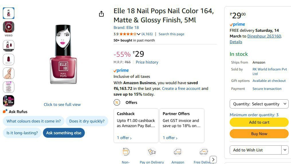Expand the Add to Wish List arrow
Screen dimensions: 291x164
[x=285, y=150]
